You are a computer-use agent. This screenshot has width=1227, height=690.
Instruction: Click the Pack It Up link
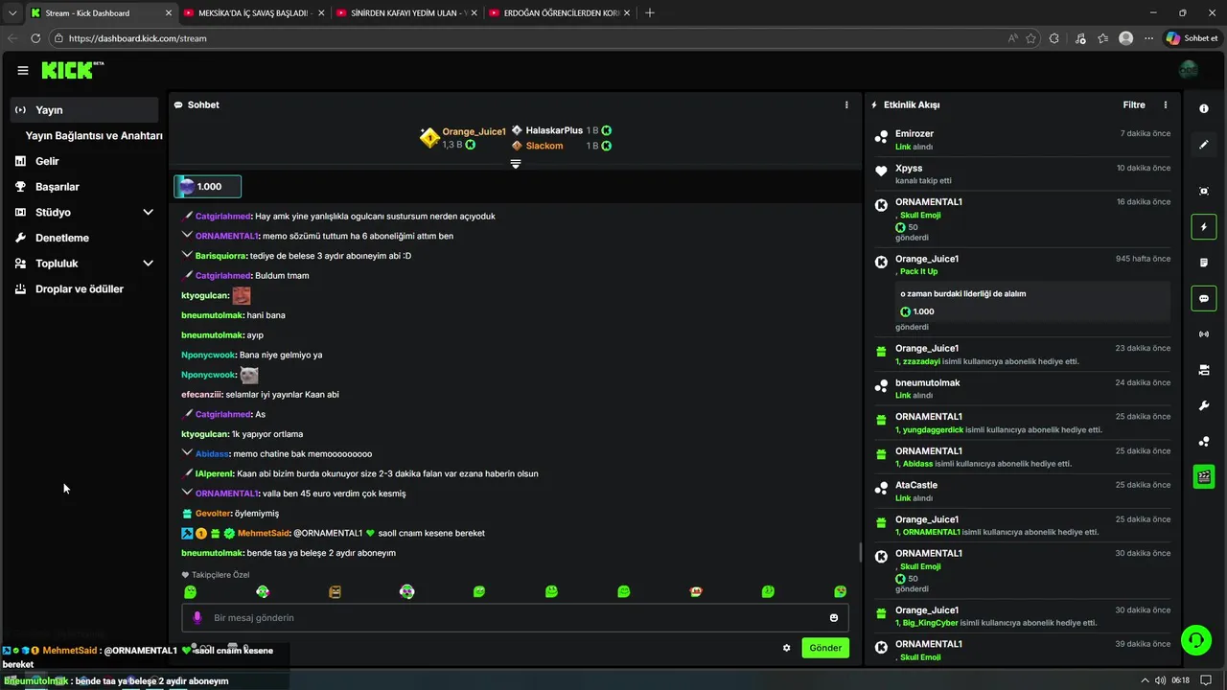[918, 271]
